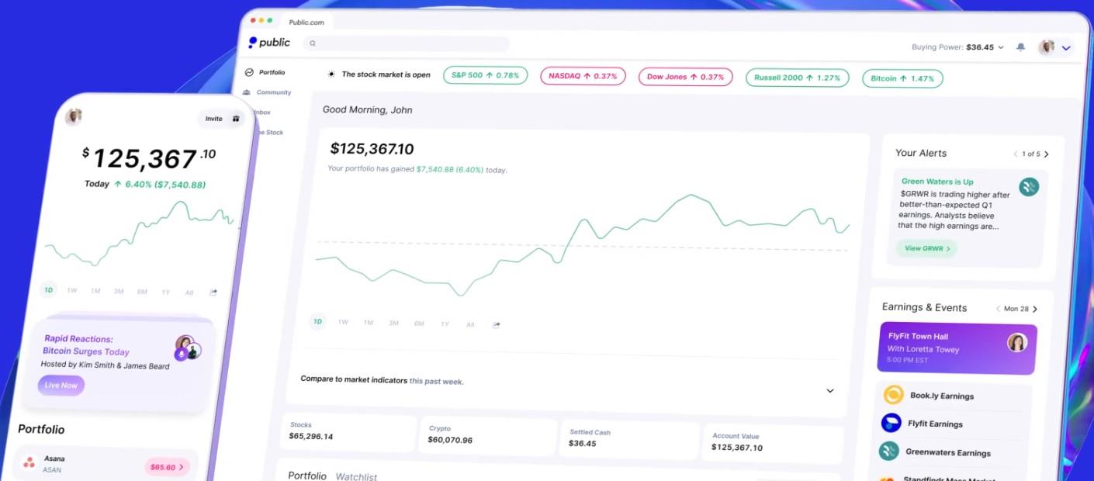Open Portfolio in the desktop sidebar

(265, 72)
